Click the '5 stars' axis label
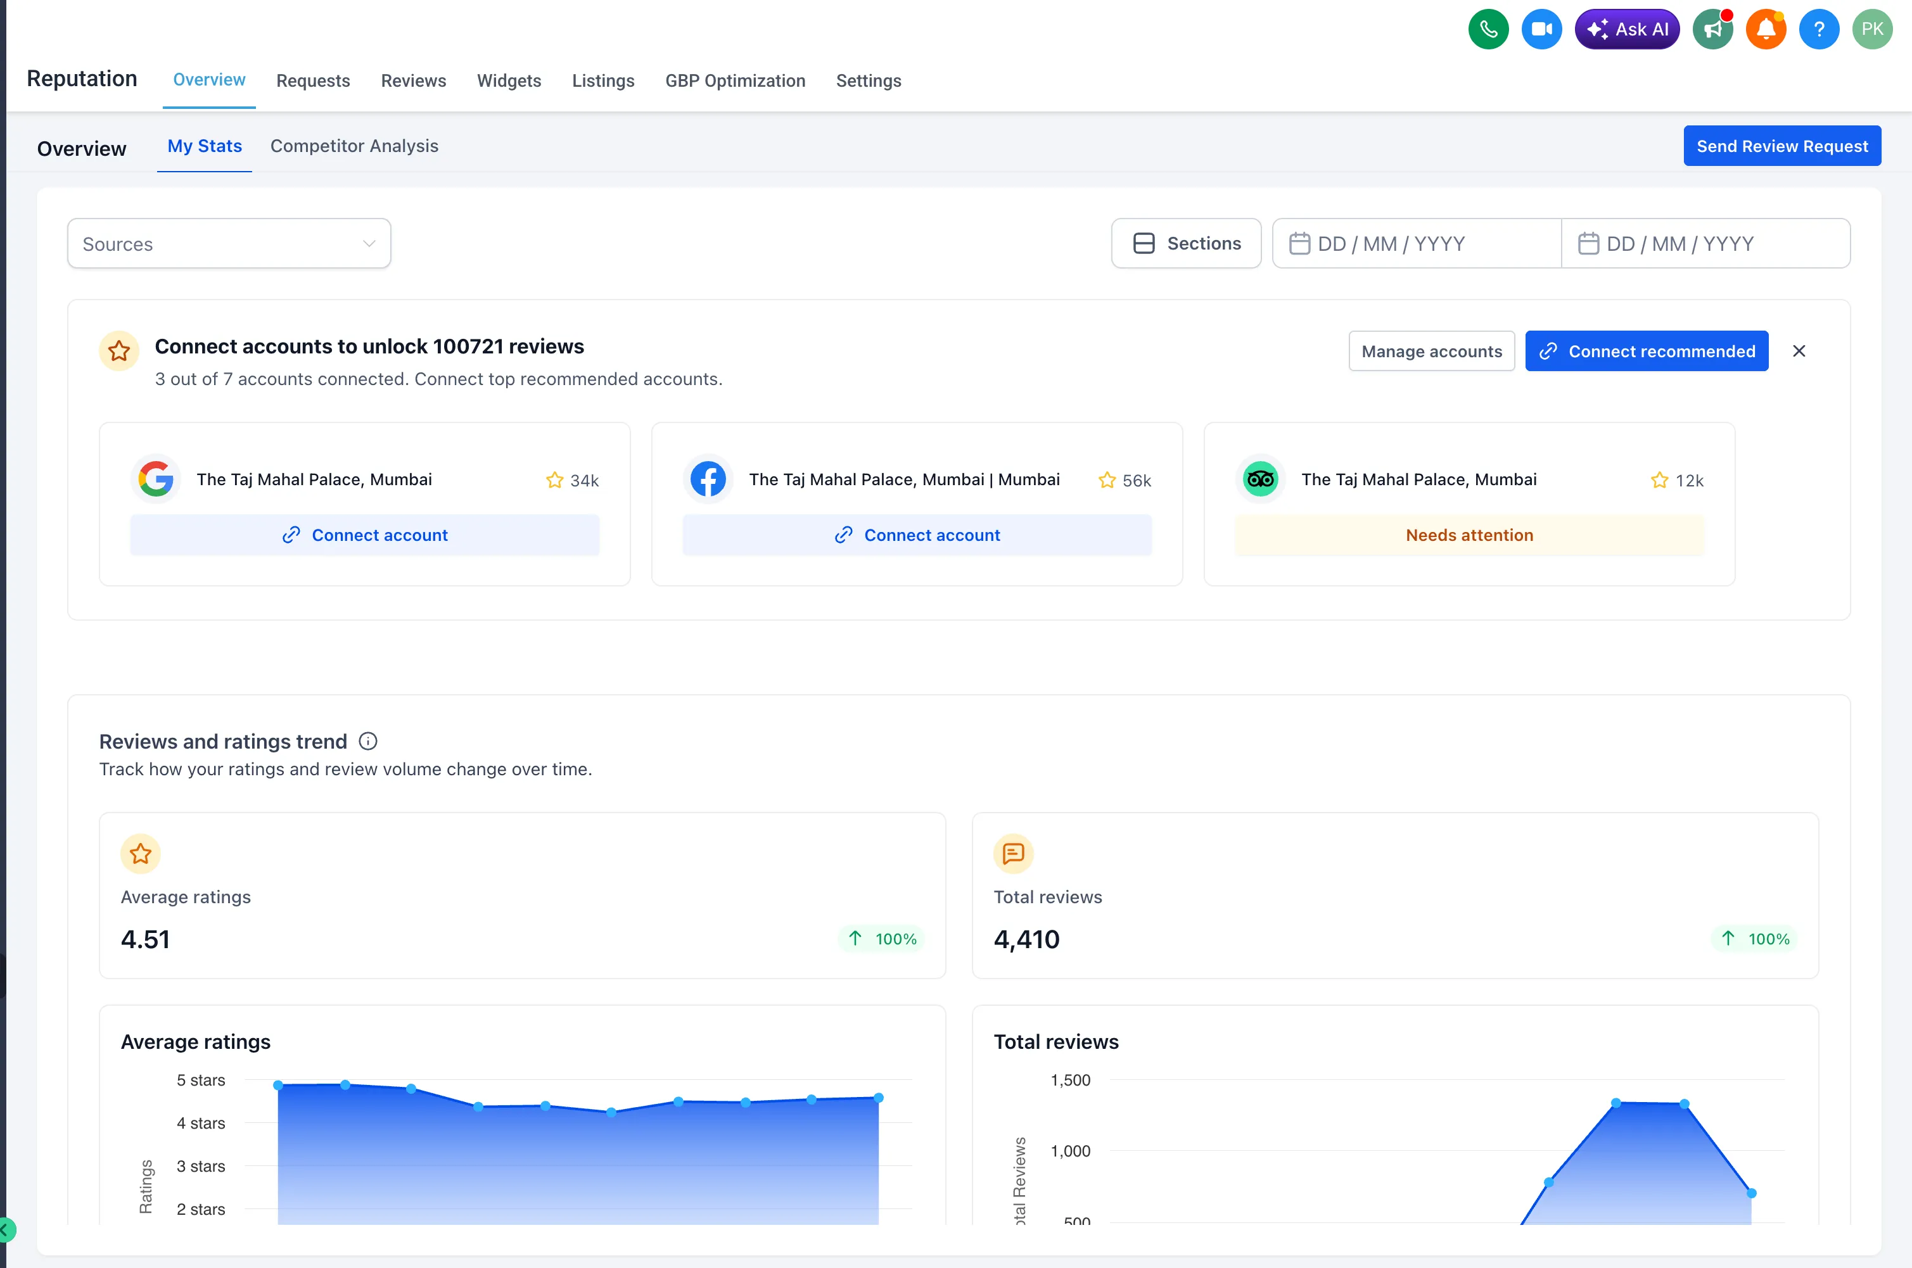 click(x=201, y=1080)
